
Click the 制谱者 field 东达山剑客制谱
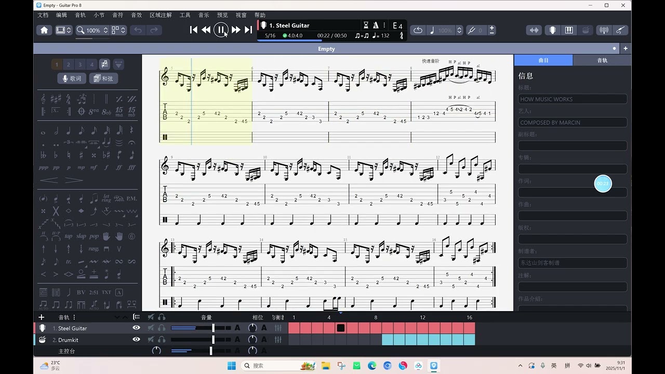tap(573, 263)
